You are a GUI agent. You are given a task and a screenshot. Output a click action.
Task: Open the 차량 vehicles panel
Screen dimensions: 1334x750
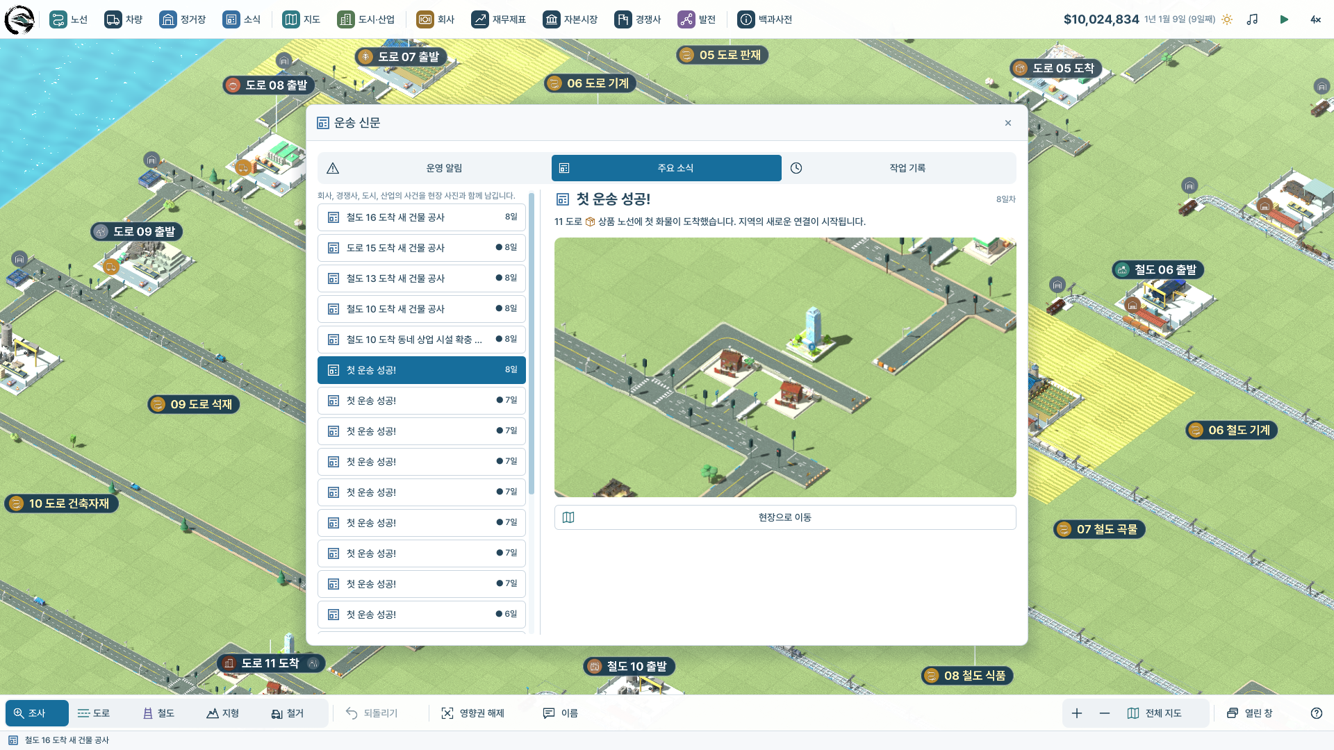pos(124,19)
